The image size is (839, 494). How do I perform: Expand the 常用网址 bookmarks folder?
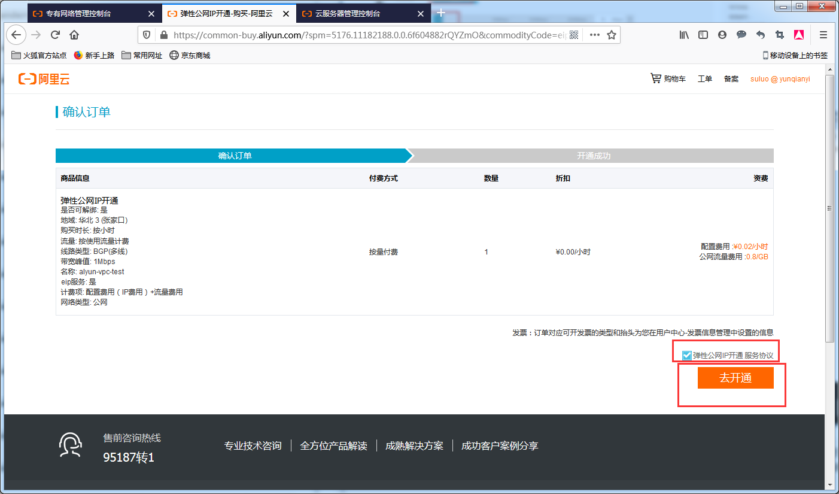pyautogui.click(x=141, y=55)
